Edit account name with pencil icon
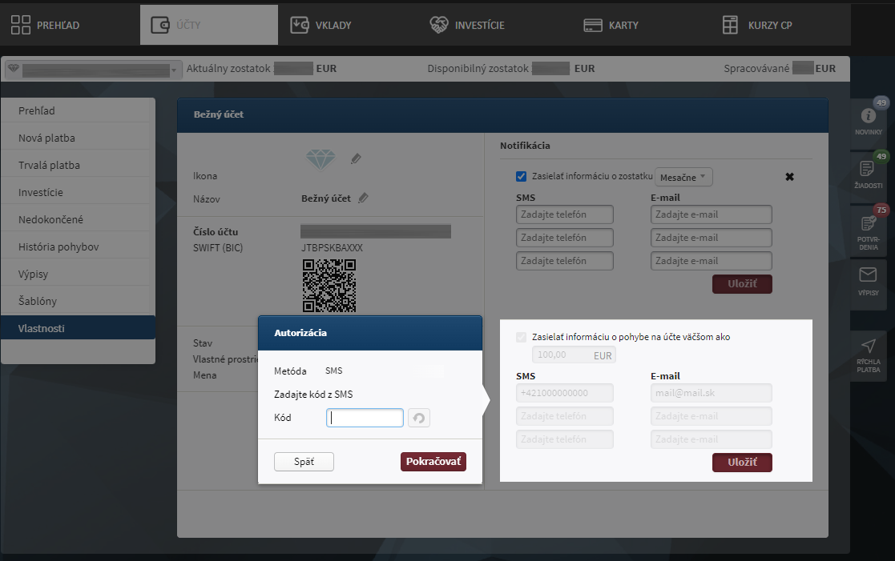 tap(363, 198)
